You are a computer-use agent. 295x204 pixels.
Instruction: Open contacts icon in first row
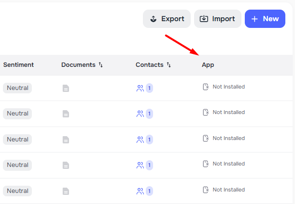(x=140, y=88)
